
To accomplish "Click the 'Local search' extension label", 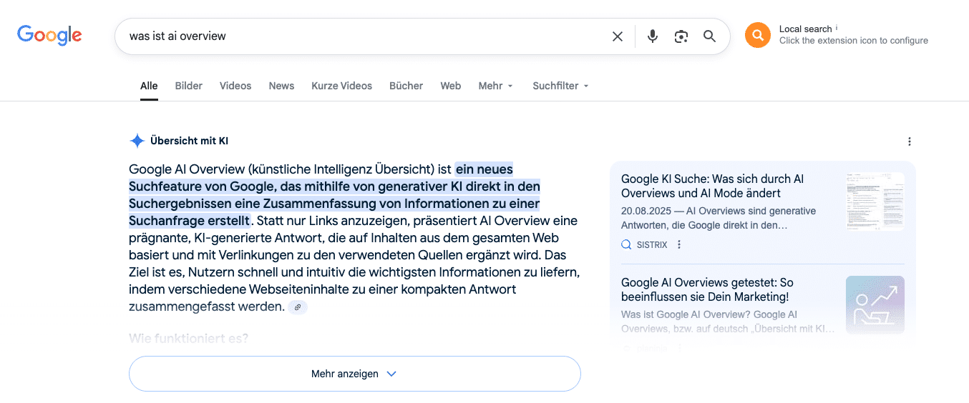I will 805,29.
